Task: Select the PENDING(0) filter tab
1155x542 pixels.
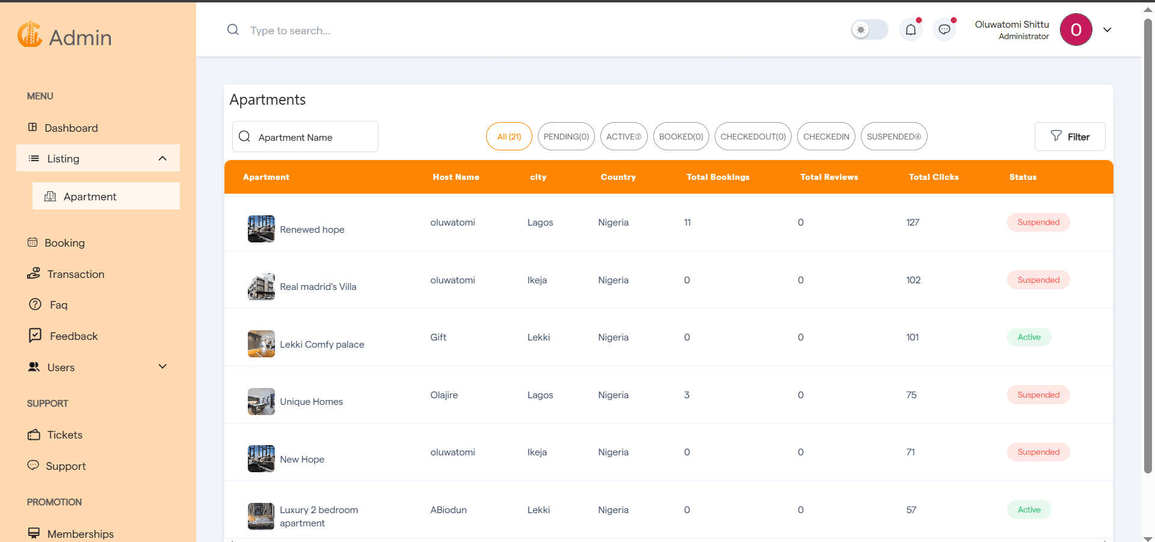Action: click(x=566, y=137)
